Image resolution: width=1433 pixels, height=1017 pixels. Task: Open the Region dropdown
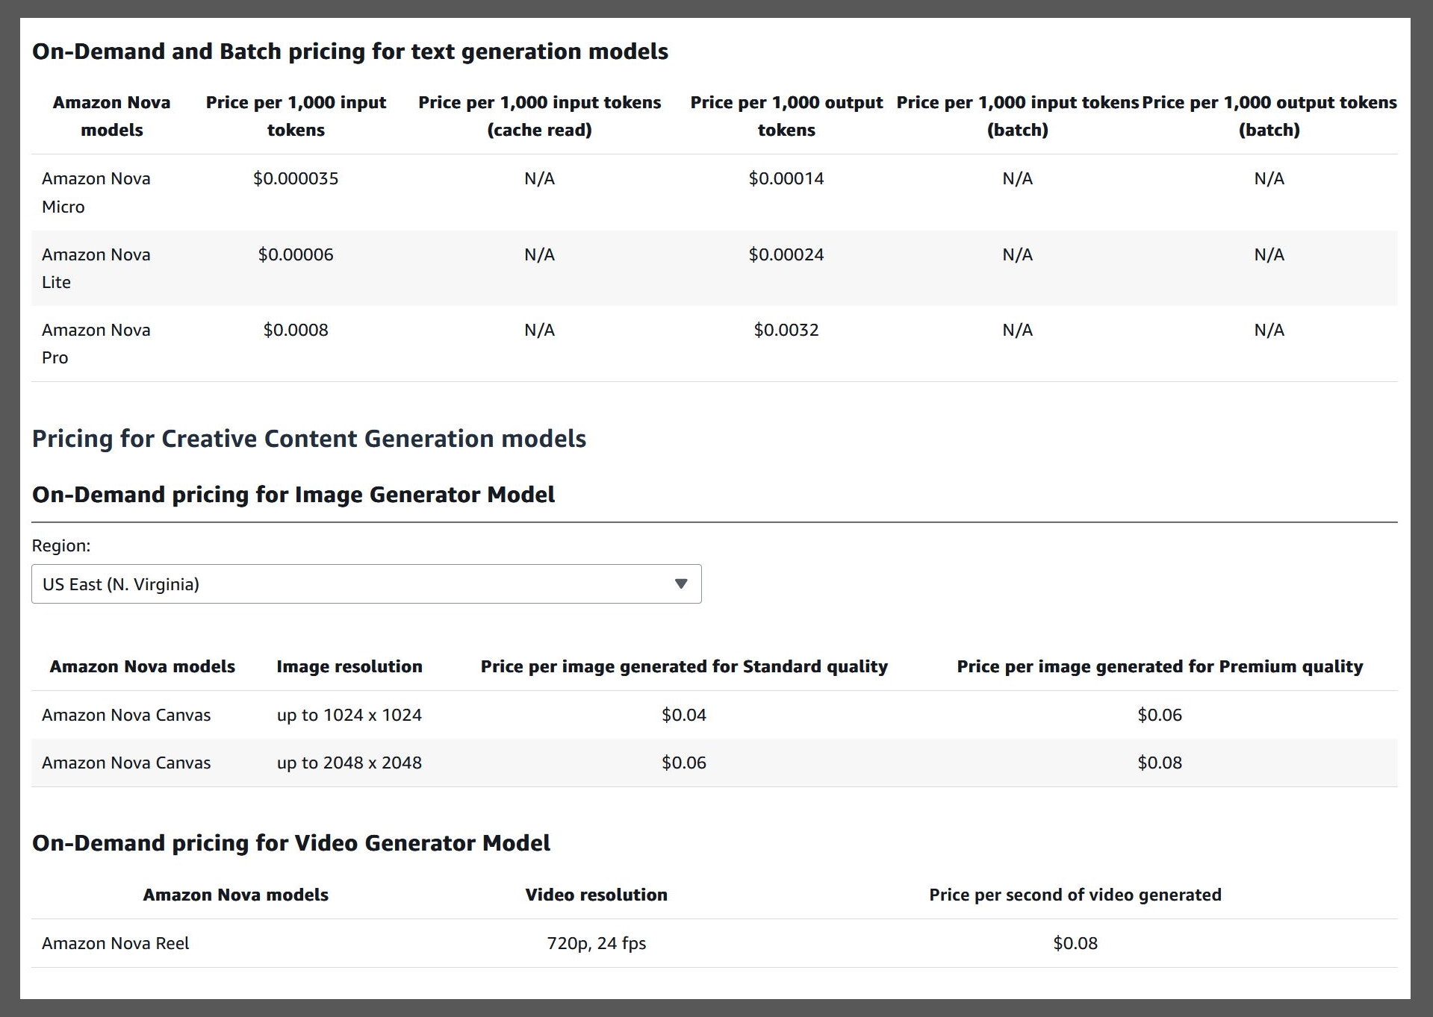[x=365, y=584]
